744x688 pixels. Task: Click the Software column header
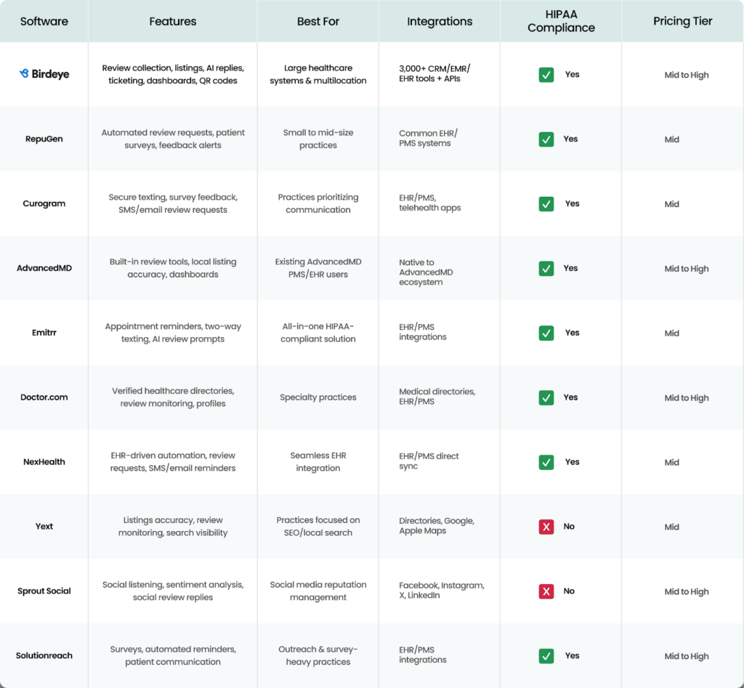tap(44, 21)
